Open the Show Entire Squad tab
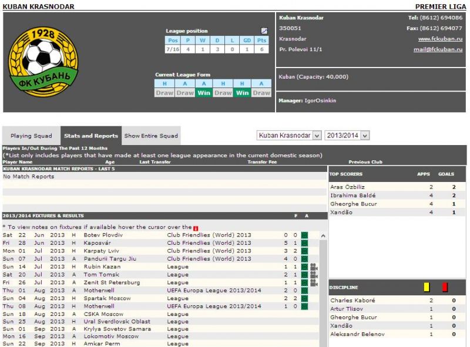This screenshot has width=470, height=347. coord(150,136)
